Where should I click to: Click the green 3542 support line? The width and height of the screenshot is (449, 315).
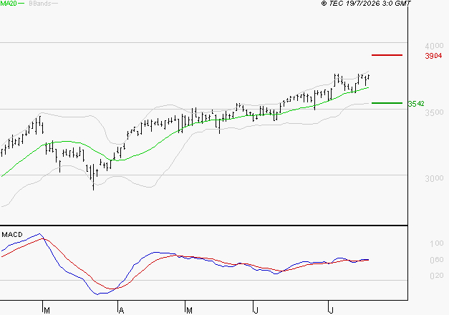(x=387, y=103)
